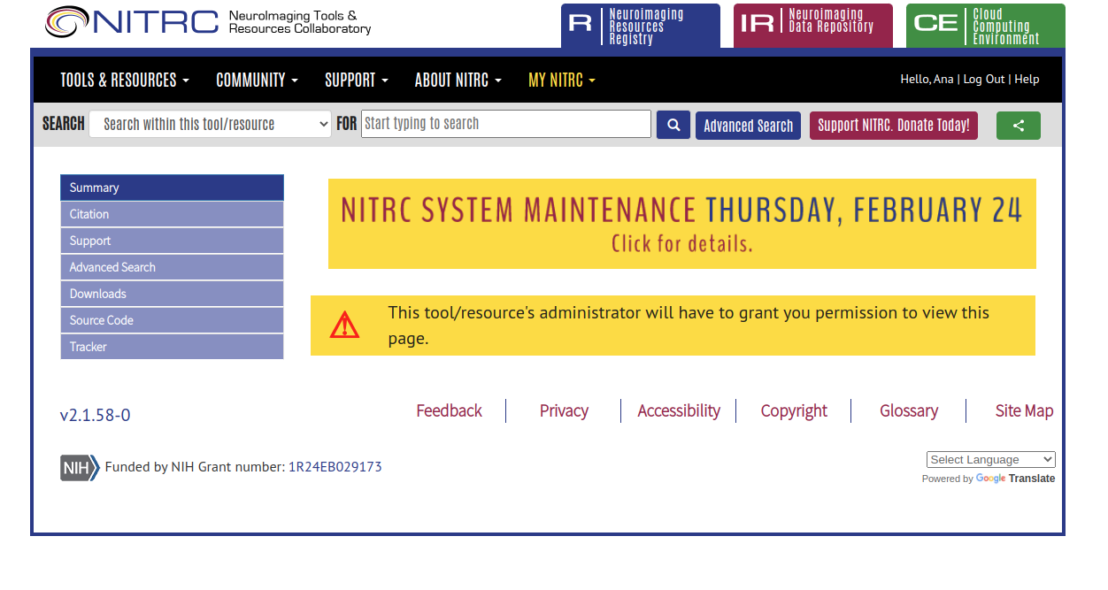Select Downloads in the sidebar
1108x590 pixels.
tap(172, 294)
